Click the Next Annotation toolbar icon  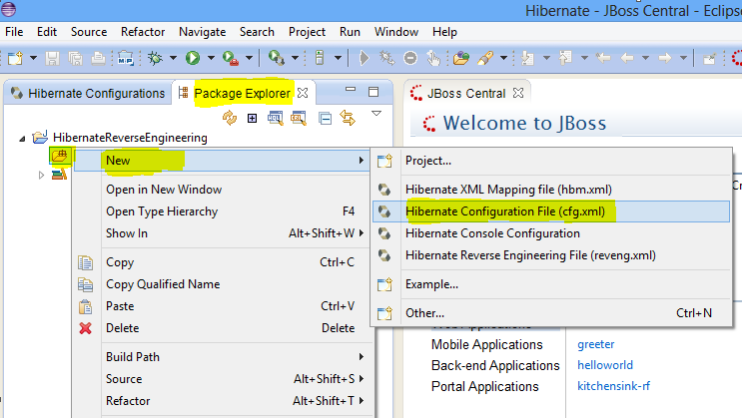[x=527, y=58]
